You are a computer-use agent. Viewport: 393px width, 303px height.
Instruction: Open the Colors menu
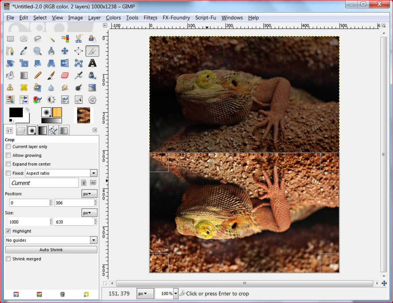coord(113,18)
